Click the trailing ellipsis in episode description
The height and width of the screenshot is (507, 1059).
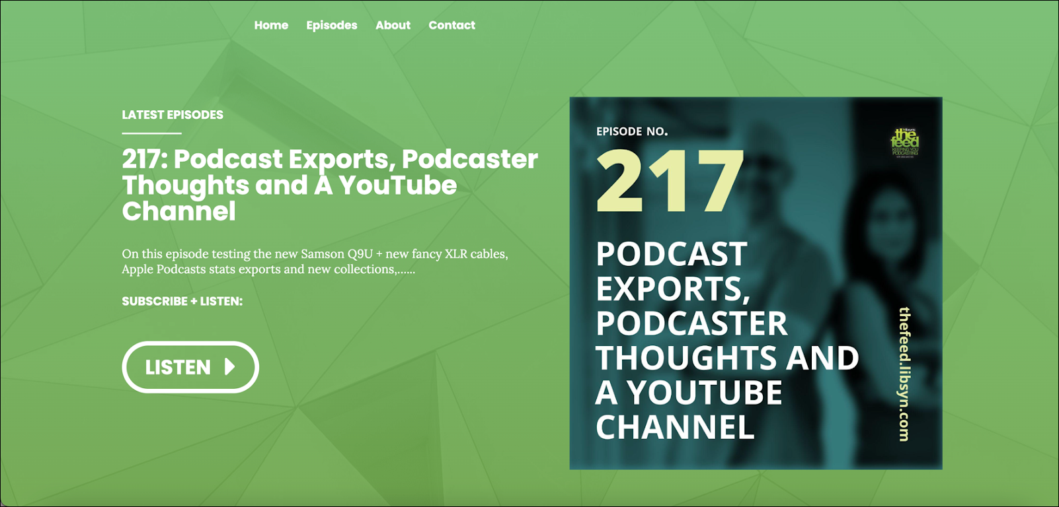click(x=405, y=270)
